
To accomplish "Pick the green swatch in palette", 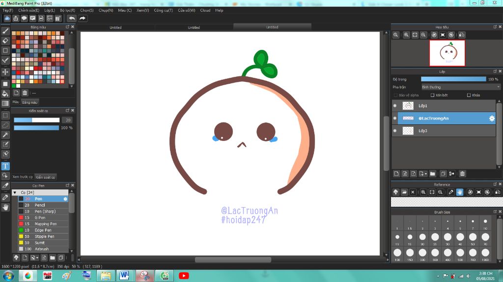I will [x=14, y=86].
